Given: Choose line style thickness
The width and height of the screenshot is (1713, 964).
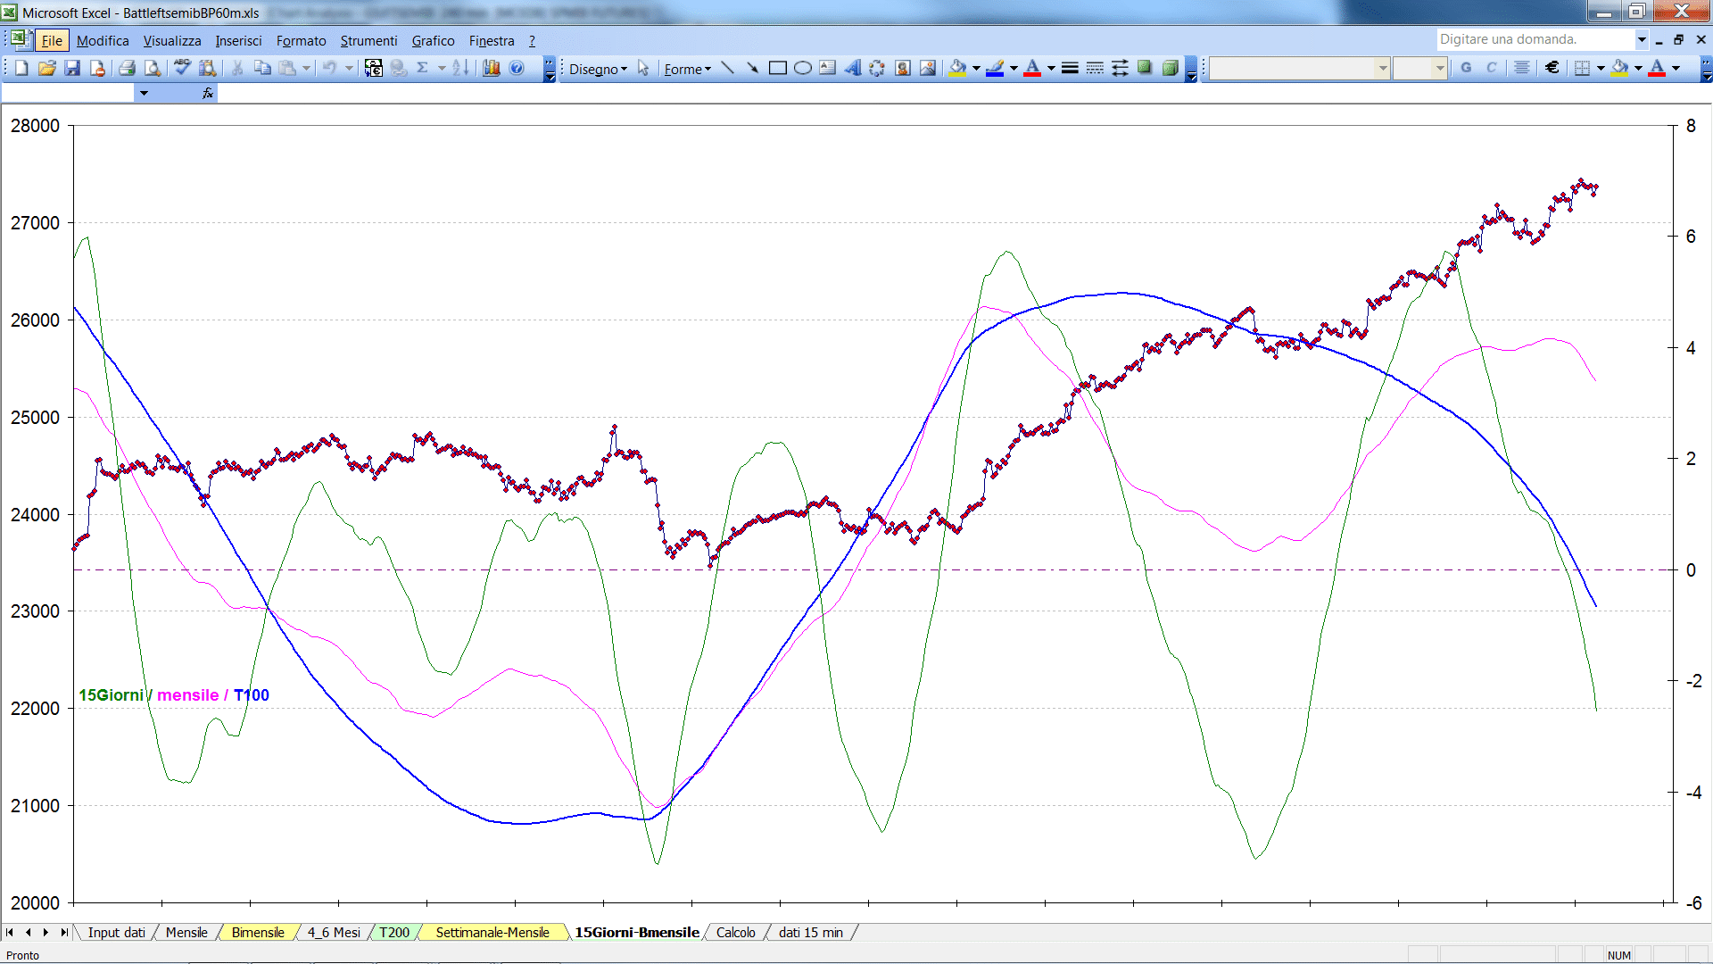Looking at the screenshot, I should [x=1070, y=68].
